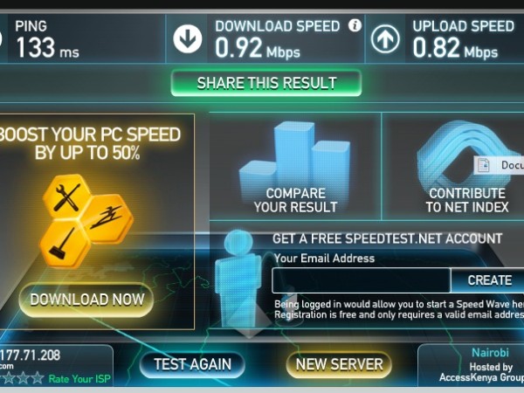Start the test with Test Again
The height and width of the screenshot is (393, 524).
(192, 364)
